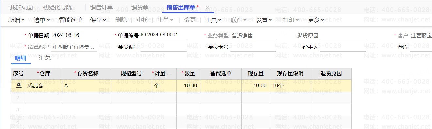Click the 退货原因 header input field
This screenshot has height=129, width=432.
[x=343, y=35]
